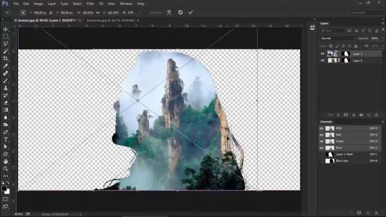Toggle visibility of the Blue channel
386x217 pixels.
[x=321, y=148]
